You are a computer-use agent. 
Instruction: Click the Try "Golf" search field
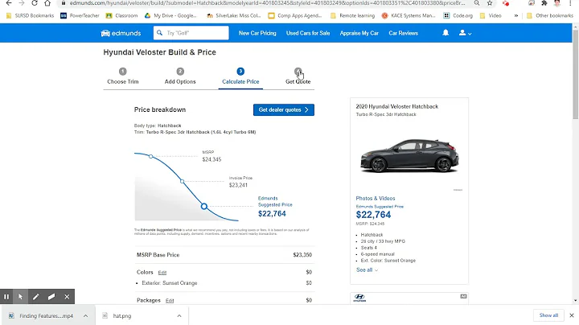tap(195, 33)
